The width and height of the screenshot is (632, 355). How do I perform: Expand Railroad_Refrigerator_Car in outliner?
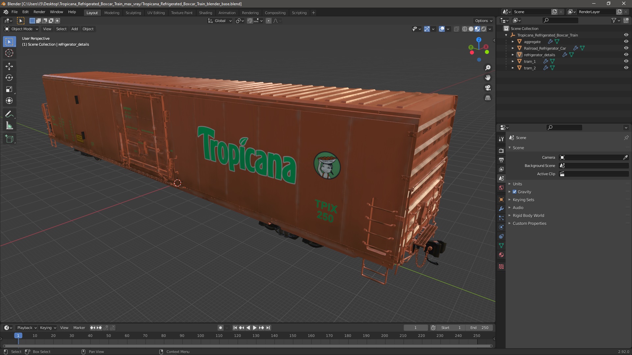coord(513,48)
